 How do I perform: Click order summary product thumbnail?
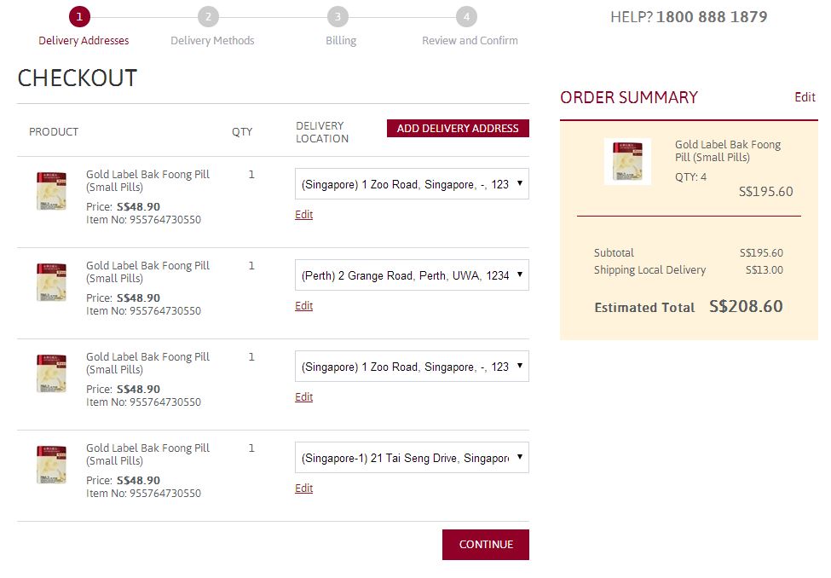[x=627, y=161]
